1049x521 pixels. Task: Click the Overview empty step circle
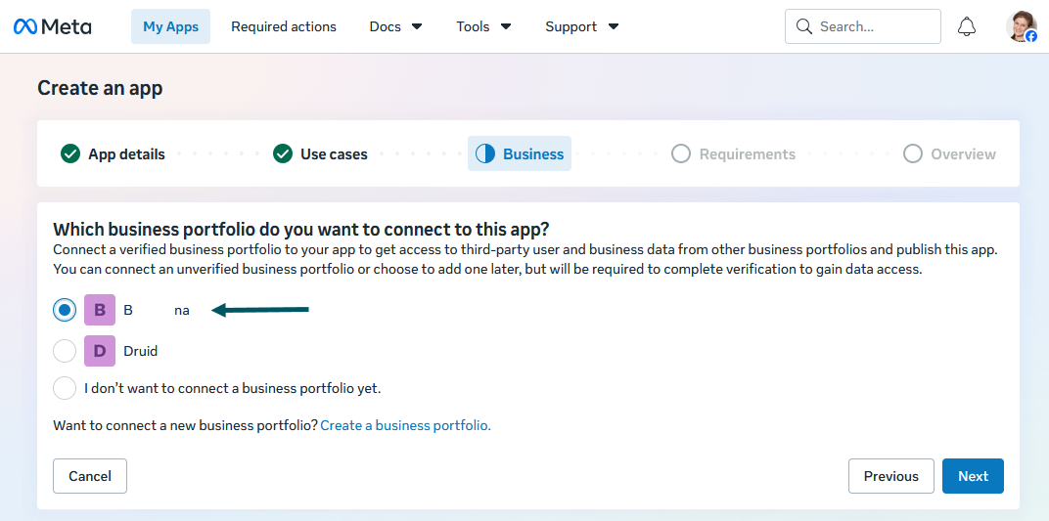pyautogui.click(x=913, y=153)
